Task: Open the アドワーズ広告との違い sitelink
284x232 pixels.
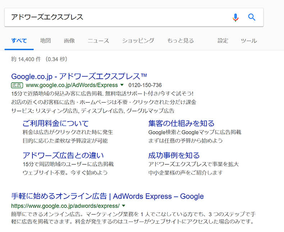Action: click(63, 155)
